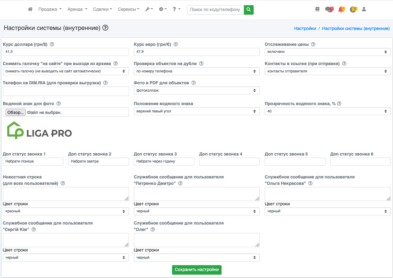Viewport: 393px width, 278px height.
Task: Open chat messages with red badge
Action: tap(329, 9)
